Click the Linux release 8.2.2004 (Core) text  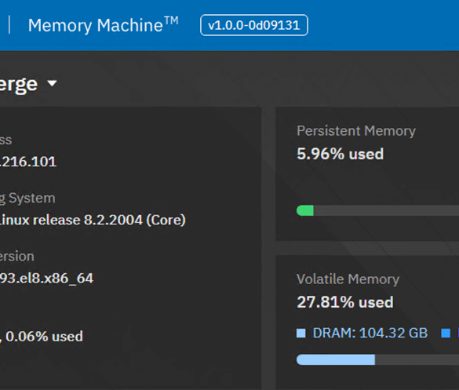[93, 220]
